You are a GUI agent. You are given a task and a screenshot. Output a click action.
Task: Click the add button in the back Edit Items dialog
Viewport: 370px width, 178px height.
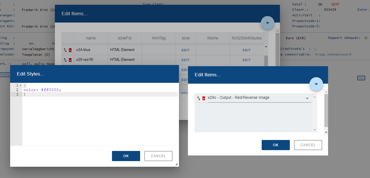point(268,23)
